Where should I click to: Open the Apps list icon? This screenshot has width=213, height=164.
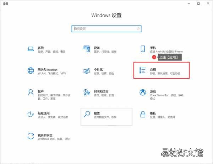[x=143, y=70]
